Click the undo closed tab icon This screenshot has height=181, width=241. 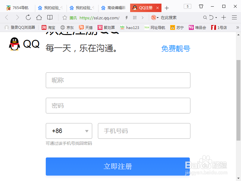[211, 17]
